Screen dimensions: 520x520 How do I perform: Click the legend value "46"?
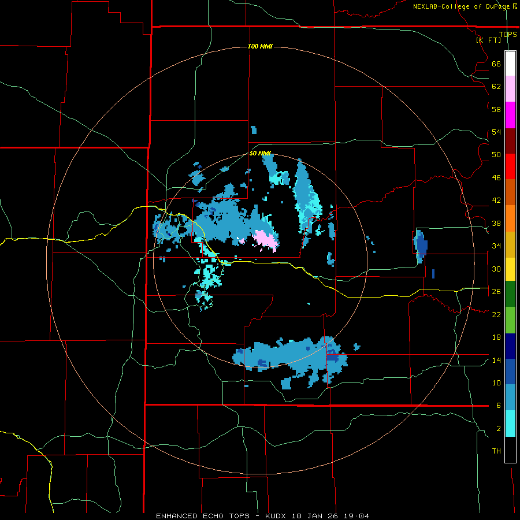tap(496, 178)
